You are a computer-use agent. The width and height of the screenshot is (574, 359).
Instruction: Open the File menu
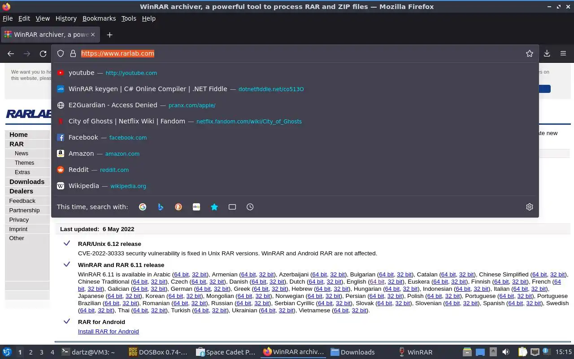pyautogui.click(x=8, y=18)
